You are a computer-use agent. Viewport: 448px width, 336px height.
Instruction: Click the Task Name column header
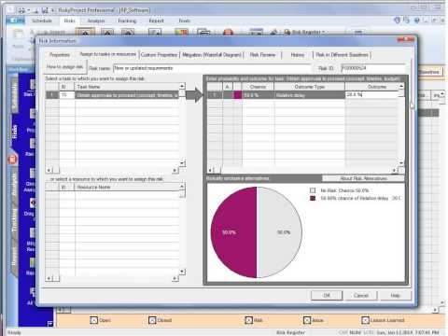tap(127, 87)
